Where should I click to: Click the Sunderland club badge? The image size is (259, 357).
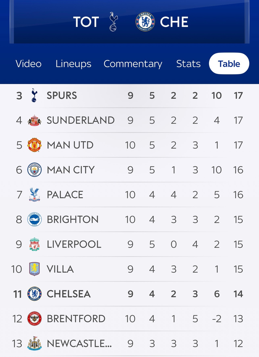tap(34, 120)
